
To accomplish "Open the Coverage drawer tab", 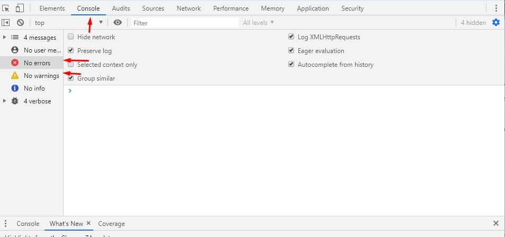I will (111, 224).
